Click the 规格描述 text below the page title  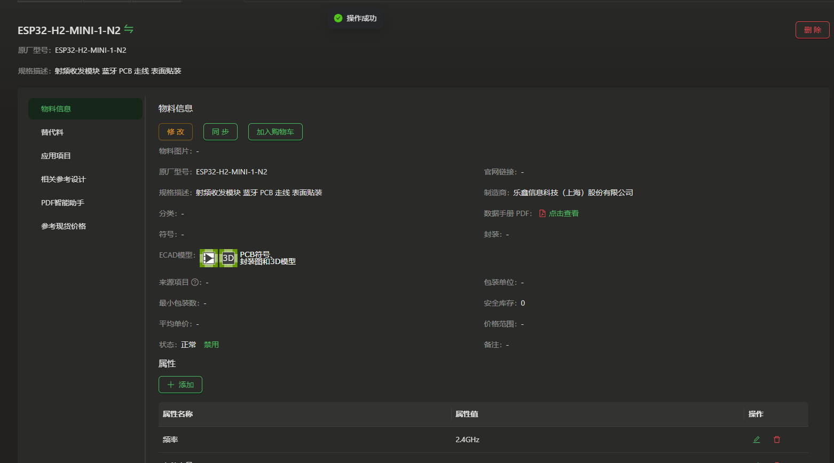(x=118, y=71)
